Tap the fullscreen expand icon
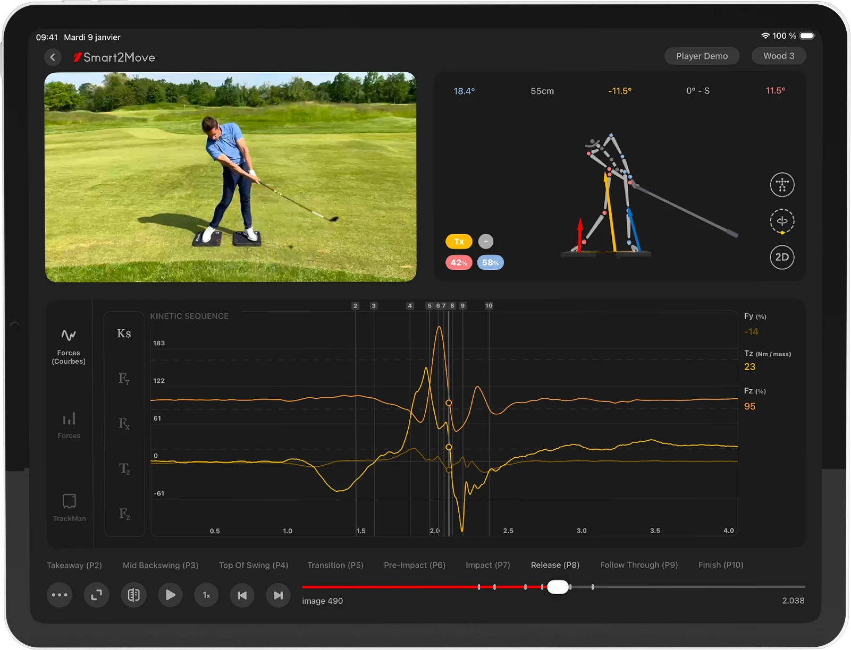851x650 pixels. 96,595
